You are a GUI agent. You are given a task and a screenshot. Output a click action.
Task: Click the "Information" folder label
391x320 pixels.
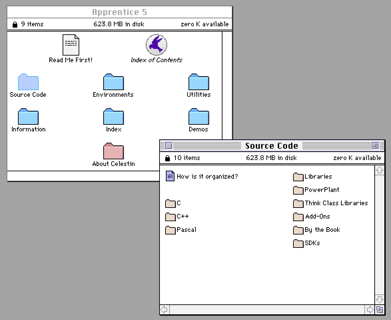[x=28, y=129]
